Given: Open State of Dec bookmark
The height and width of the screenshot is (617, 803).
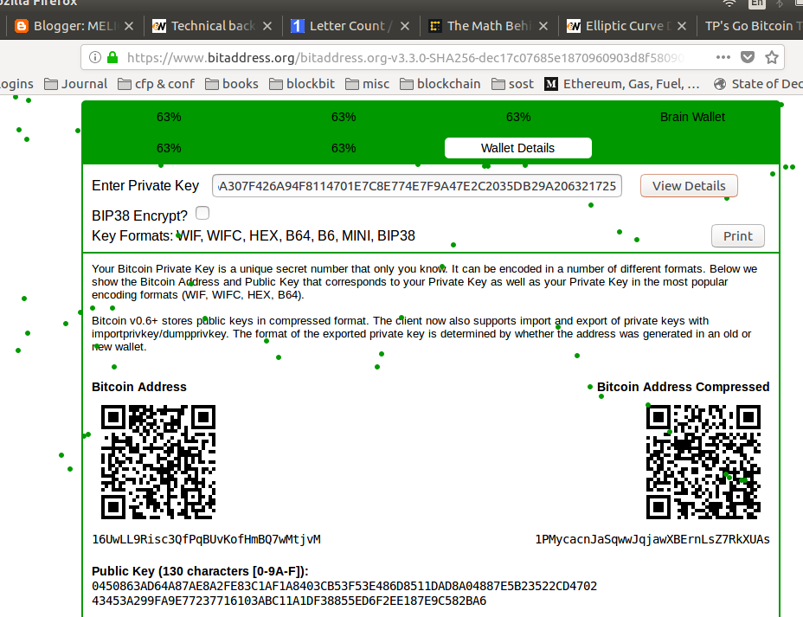Looking at the screenshot, I should coord(758,83).
